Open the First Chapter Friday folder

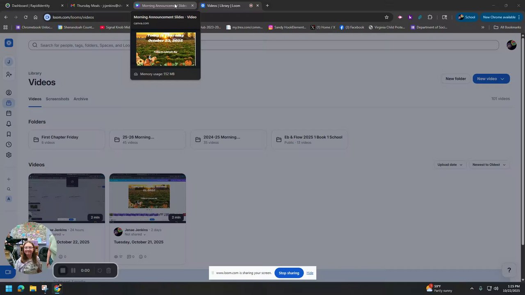tap(67, 140)
